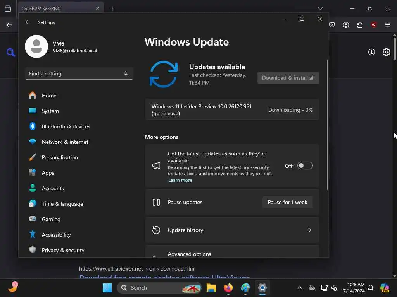Select the Gaming controller icon
Viewport: 397px width, 297px height.
33,219
